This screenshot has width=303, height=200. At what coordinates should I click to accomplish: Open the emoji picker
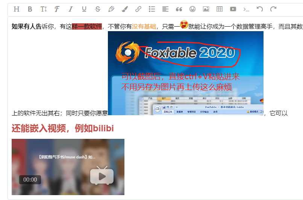(x=192, y=9)
